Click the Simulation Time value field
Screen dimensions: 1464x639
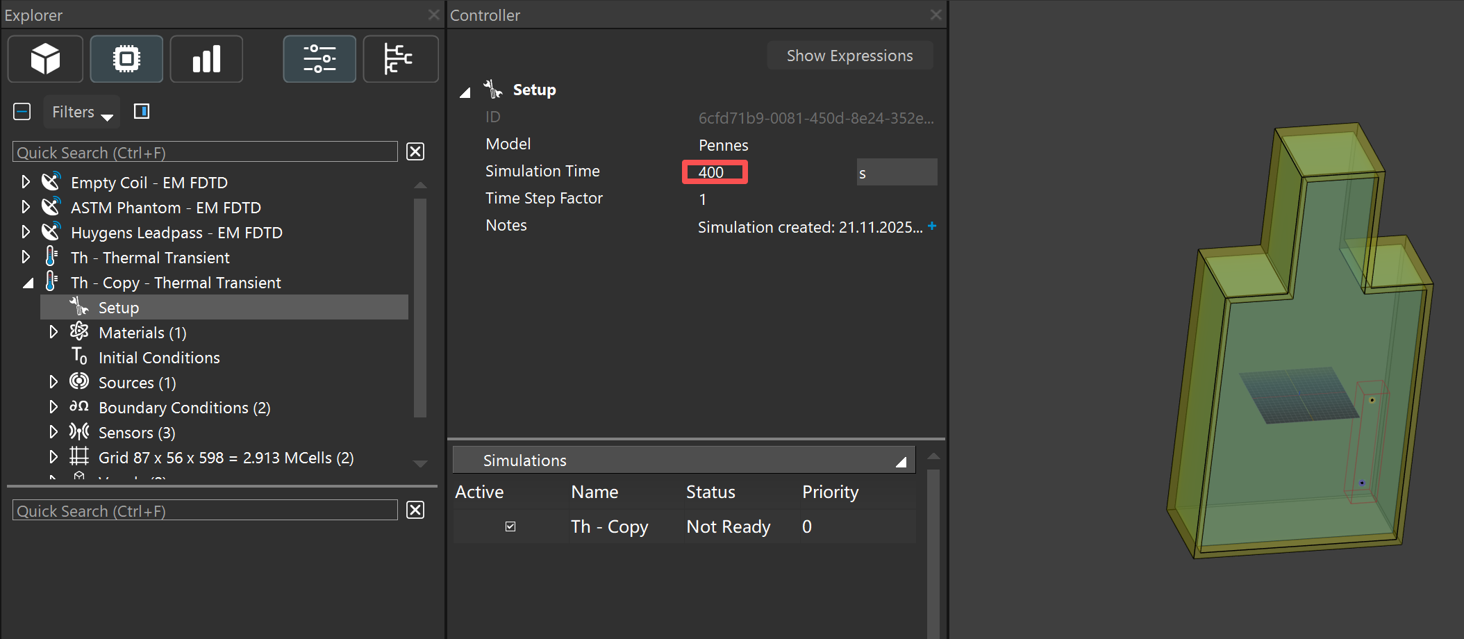(715, 172)
